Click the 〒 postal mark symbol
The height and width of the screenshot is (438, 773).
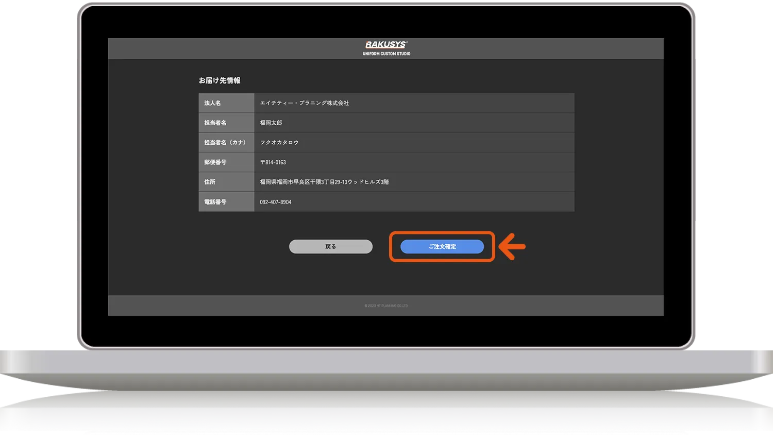coord(262,162)
